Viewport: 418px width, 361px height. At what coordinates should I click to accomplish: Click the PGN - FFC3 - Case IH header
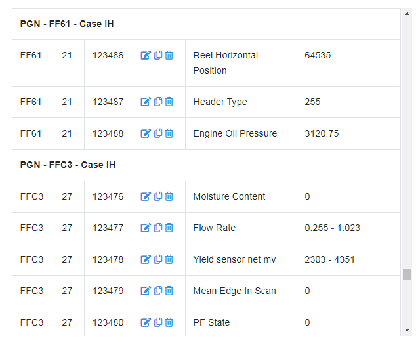click(68, 165)
